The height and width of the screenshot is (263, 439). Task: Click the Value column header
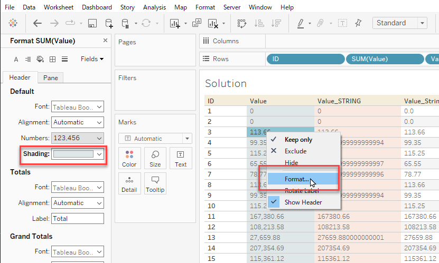click(258, 101)
